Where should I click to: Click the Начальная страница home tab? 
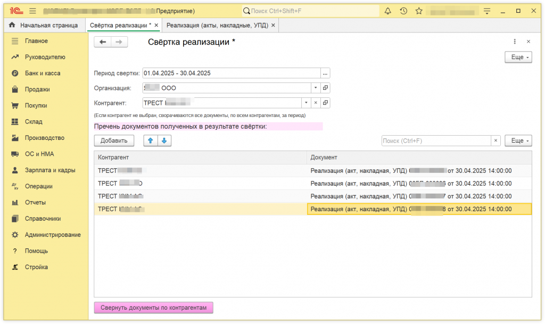pos(44,25)
